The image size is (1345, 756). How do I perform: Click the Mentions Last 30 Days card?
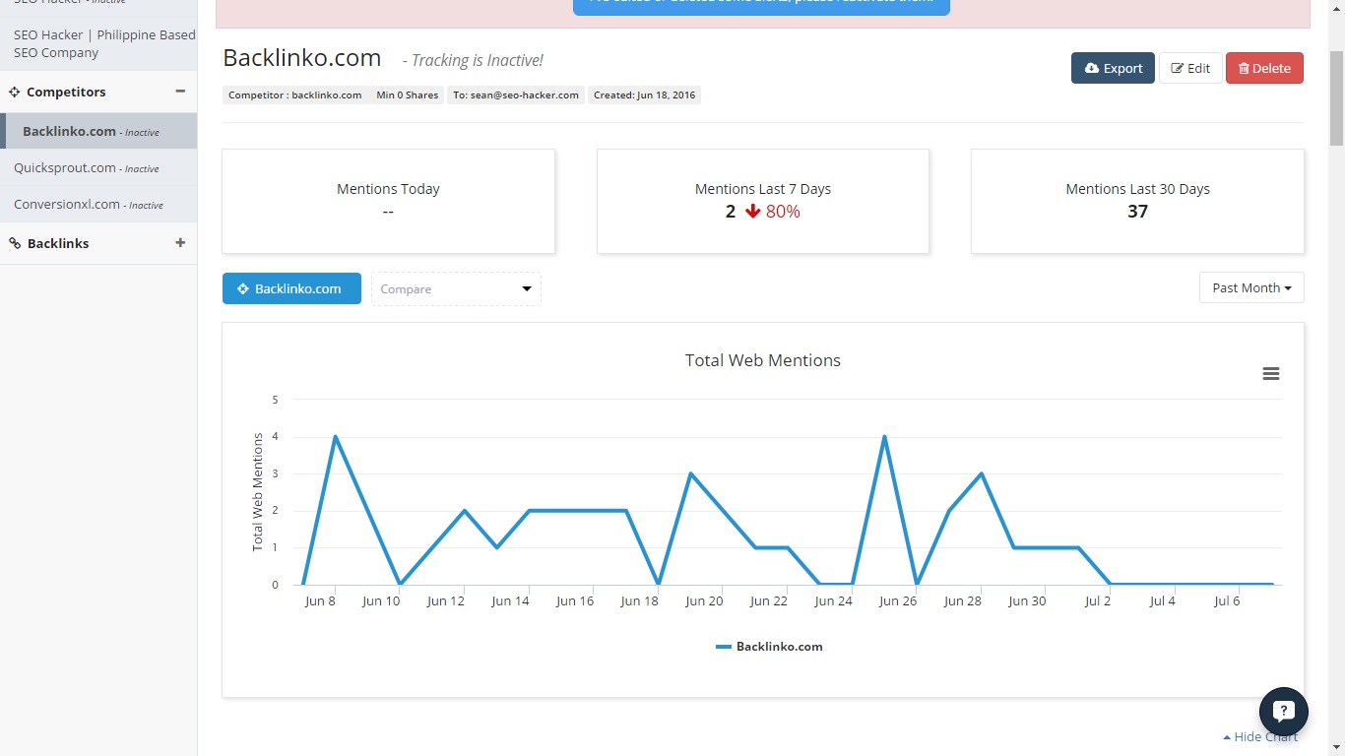coord(1137,201)
